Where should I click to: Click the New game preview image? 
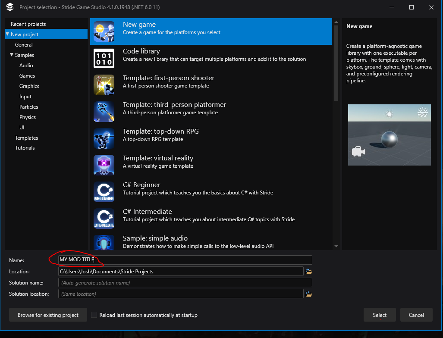coord(390,135)
